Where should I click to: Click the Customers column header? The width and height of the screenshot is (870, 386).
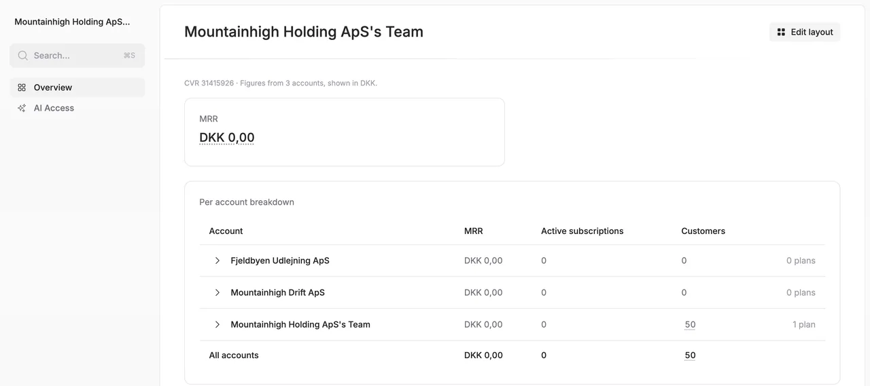703,231
